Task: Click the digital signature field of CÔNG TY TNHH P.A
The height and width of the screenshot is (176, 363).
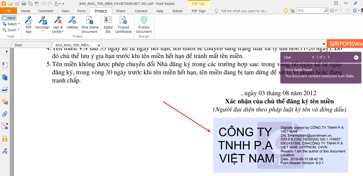Action: (x=281, y=145)
